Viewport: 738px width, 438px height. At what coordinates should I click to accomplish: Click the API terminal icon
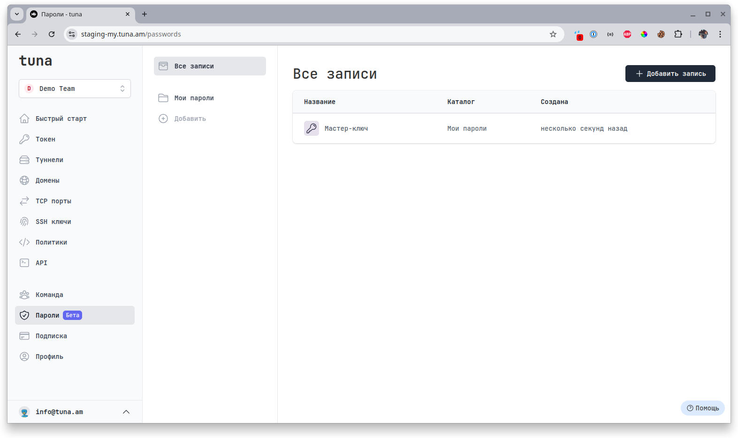coord(24,263)
